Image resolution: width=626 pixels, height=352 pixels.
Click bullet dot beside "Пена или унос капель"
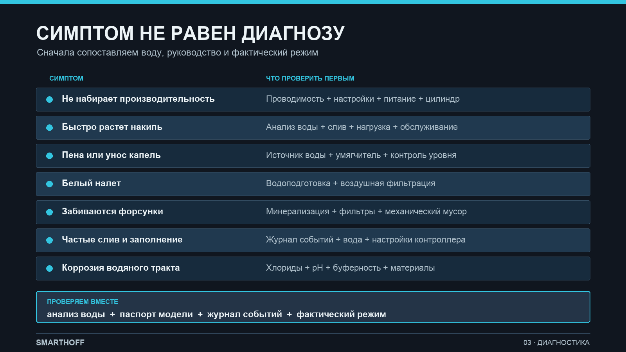coord(49,156)
